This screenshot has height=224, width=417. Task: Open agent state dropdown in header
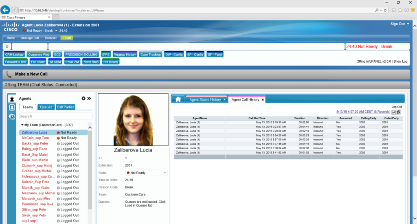(x=56, y=31)
